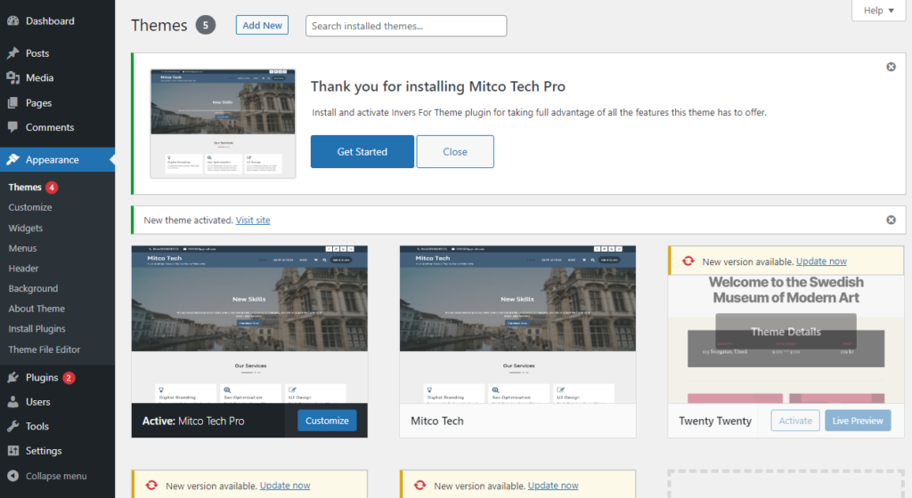Viewport: 912px width, 498px height.
Task: Select the Posts pin icon
Action: point(12,53)
